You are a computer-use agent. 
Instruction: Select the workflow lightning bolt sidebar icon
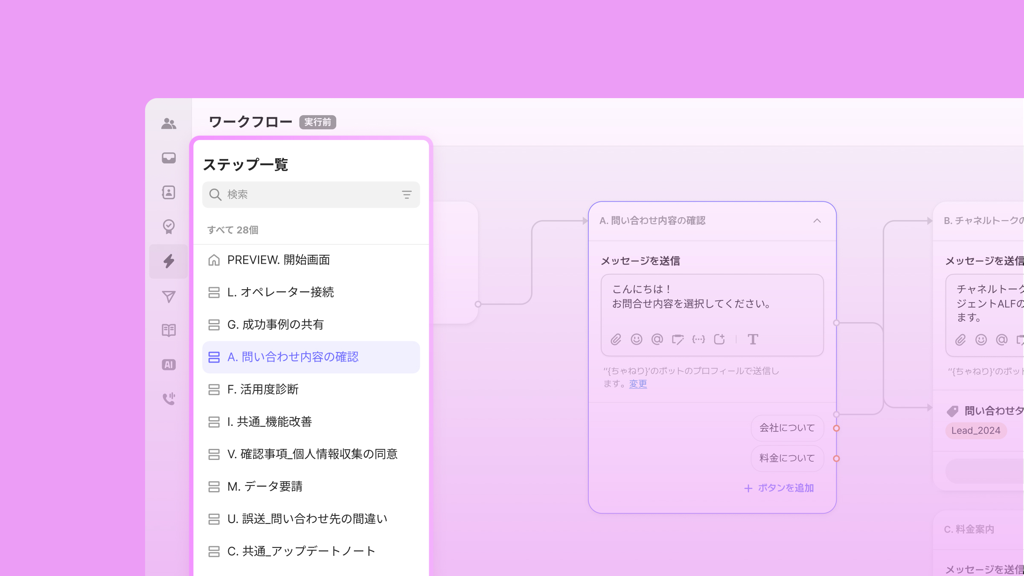tap(169, 261)
